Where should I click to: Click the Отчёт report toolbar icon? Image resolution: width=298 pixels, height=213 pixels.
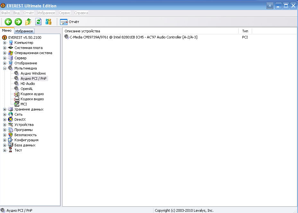click(x=64, y=22)
